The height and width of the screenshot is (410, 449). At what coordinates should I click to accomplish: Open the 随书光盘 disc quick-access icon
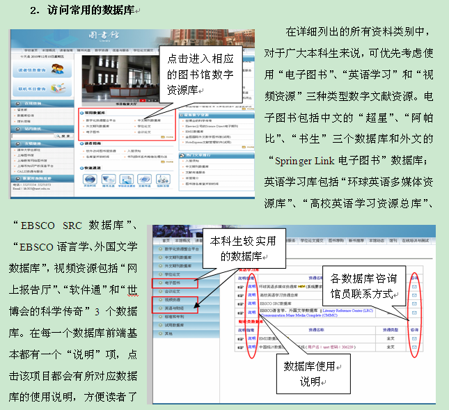(x=109, y=179)
